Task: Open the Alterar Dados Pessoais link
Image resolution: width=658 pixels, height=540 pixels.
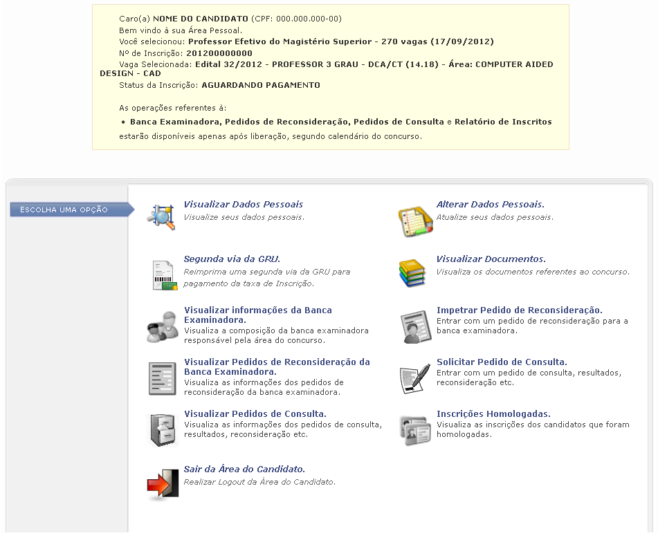Action: point(490,205)
